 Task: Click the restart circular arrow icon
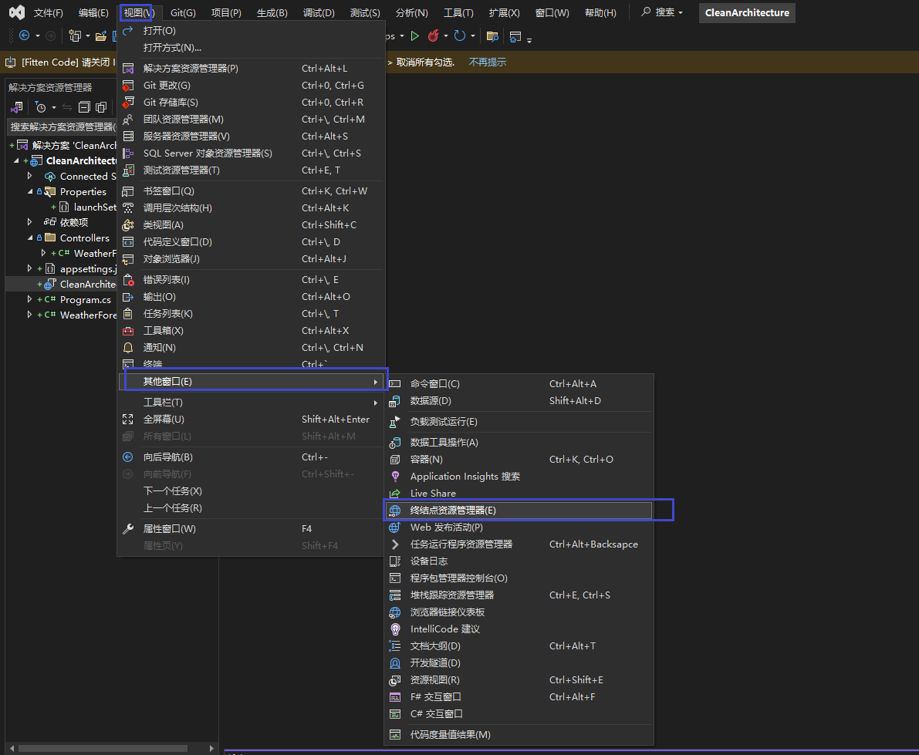click(x=460, y=36)
